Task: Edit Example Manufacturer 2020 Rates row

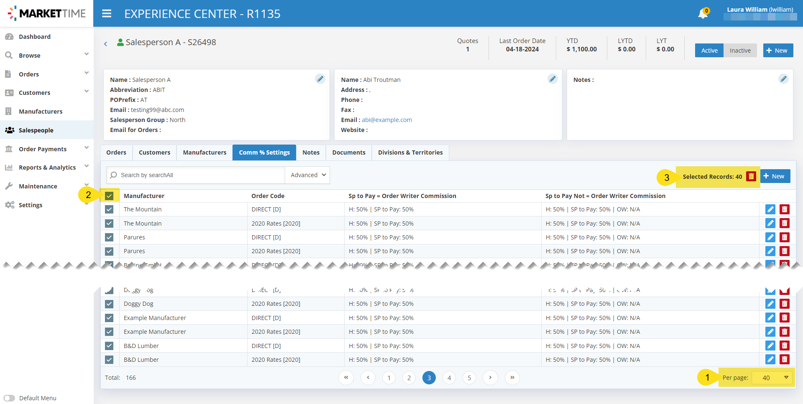Action: point(770,332)
